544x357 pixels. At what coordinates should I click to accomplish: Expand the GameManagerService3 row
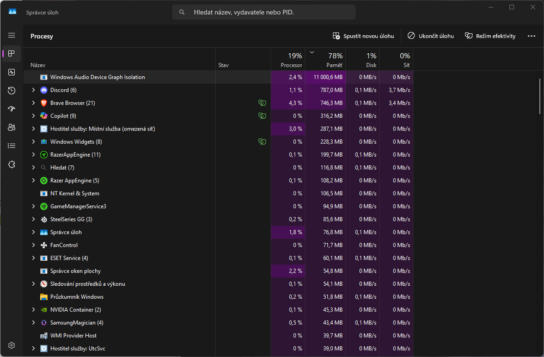(33, 206)
